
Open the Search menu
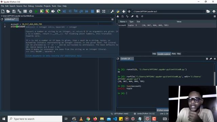click(13, 6)
